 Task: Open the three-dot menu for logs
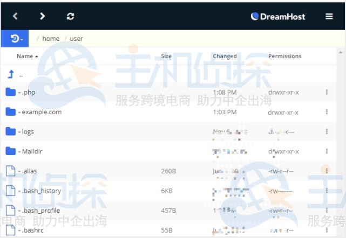[x=327, y=131]
